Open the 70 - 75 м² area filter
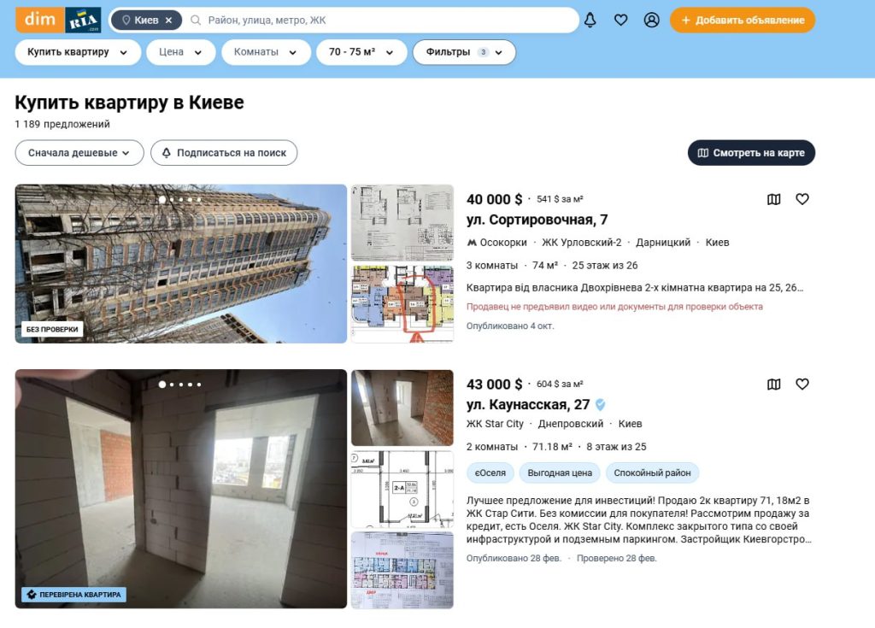 pyautogui.click(x=361, y=52)
